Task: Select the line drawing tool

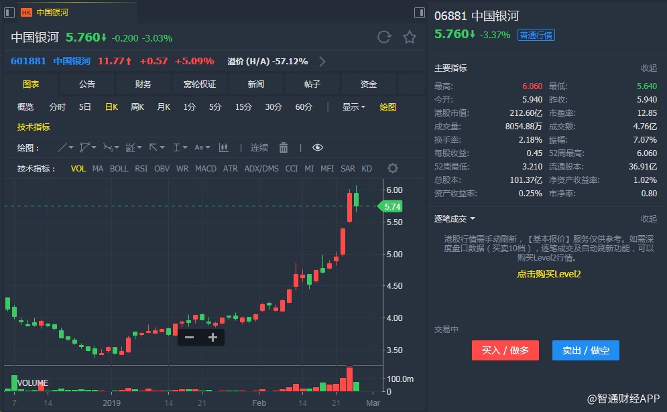Action: (x=62, y=147)
